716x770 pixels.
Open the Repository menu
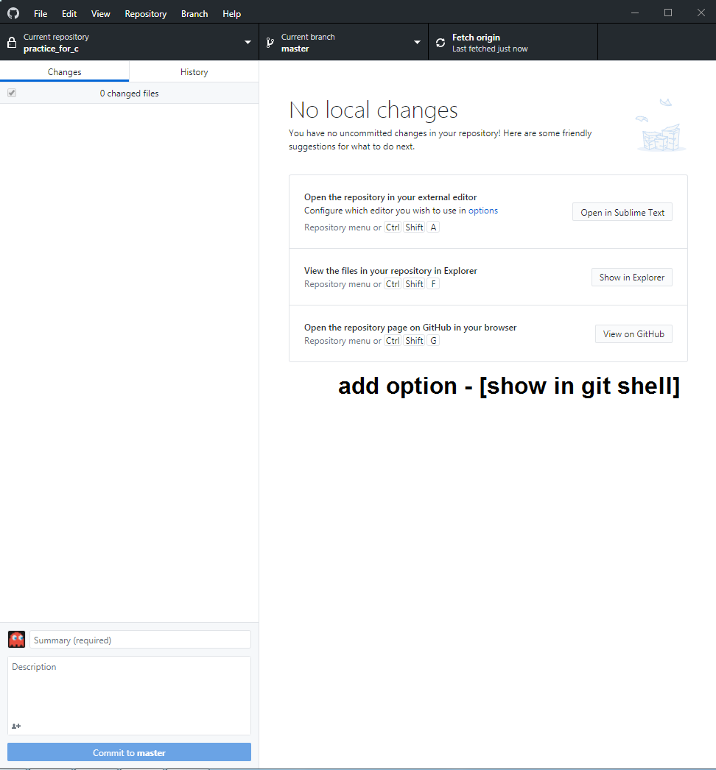[145, 13]
